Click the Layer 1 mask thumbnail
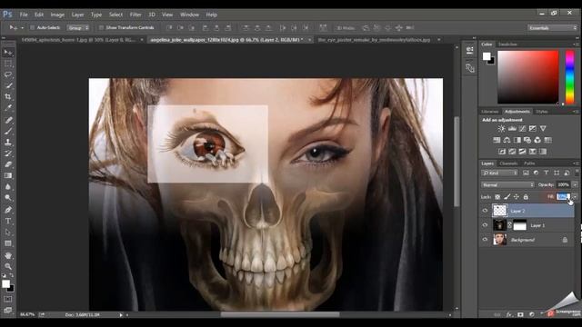 (x=519, y=225)
